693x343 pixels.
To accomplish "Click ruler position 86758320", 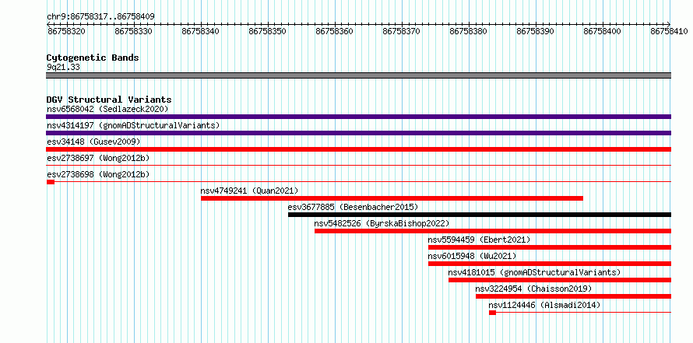I will coord(66,31).
